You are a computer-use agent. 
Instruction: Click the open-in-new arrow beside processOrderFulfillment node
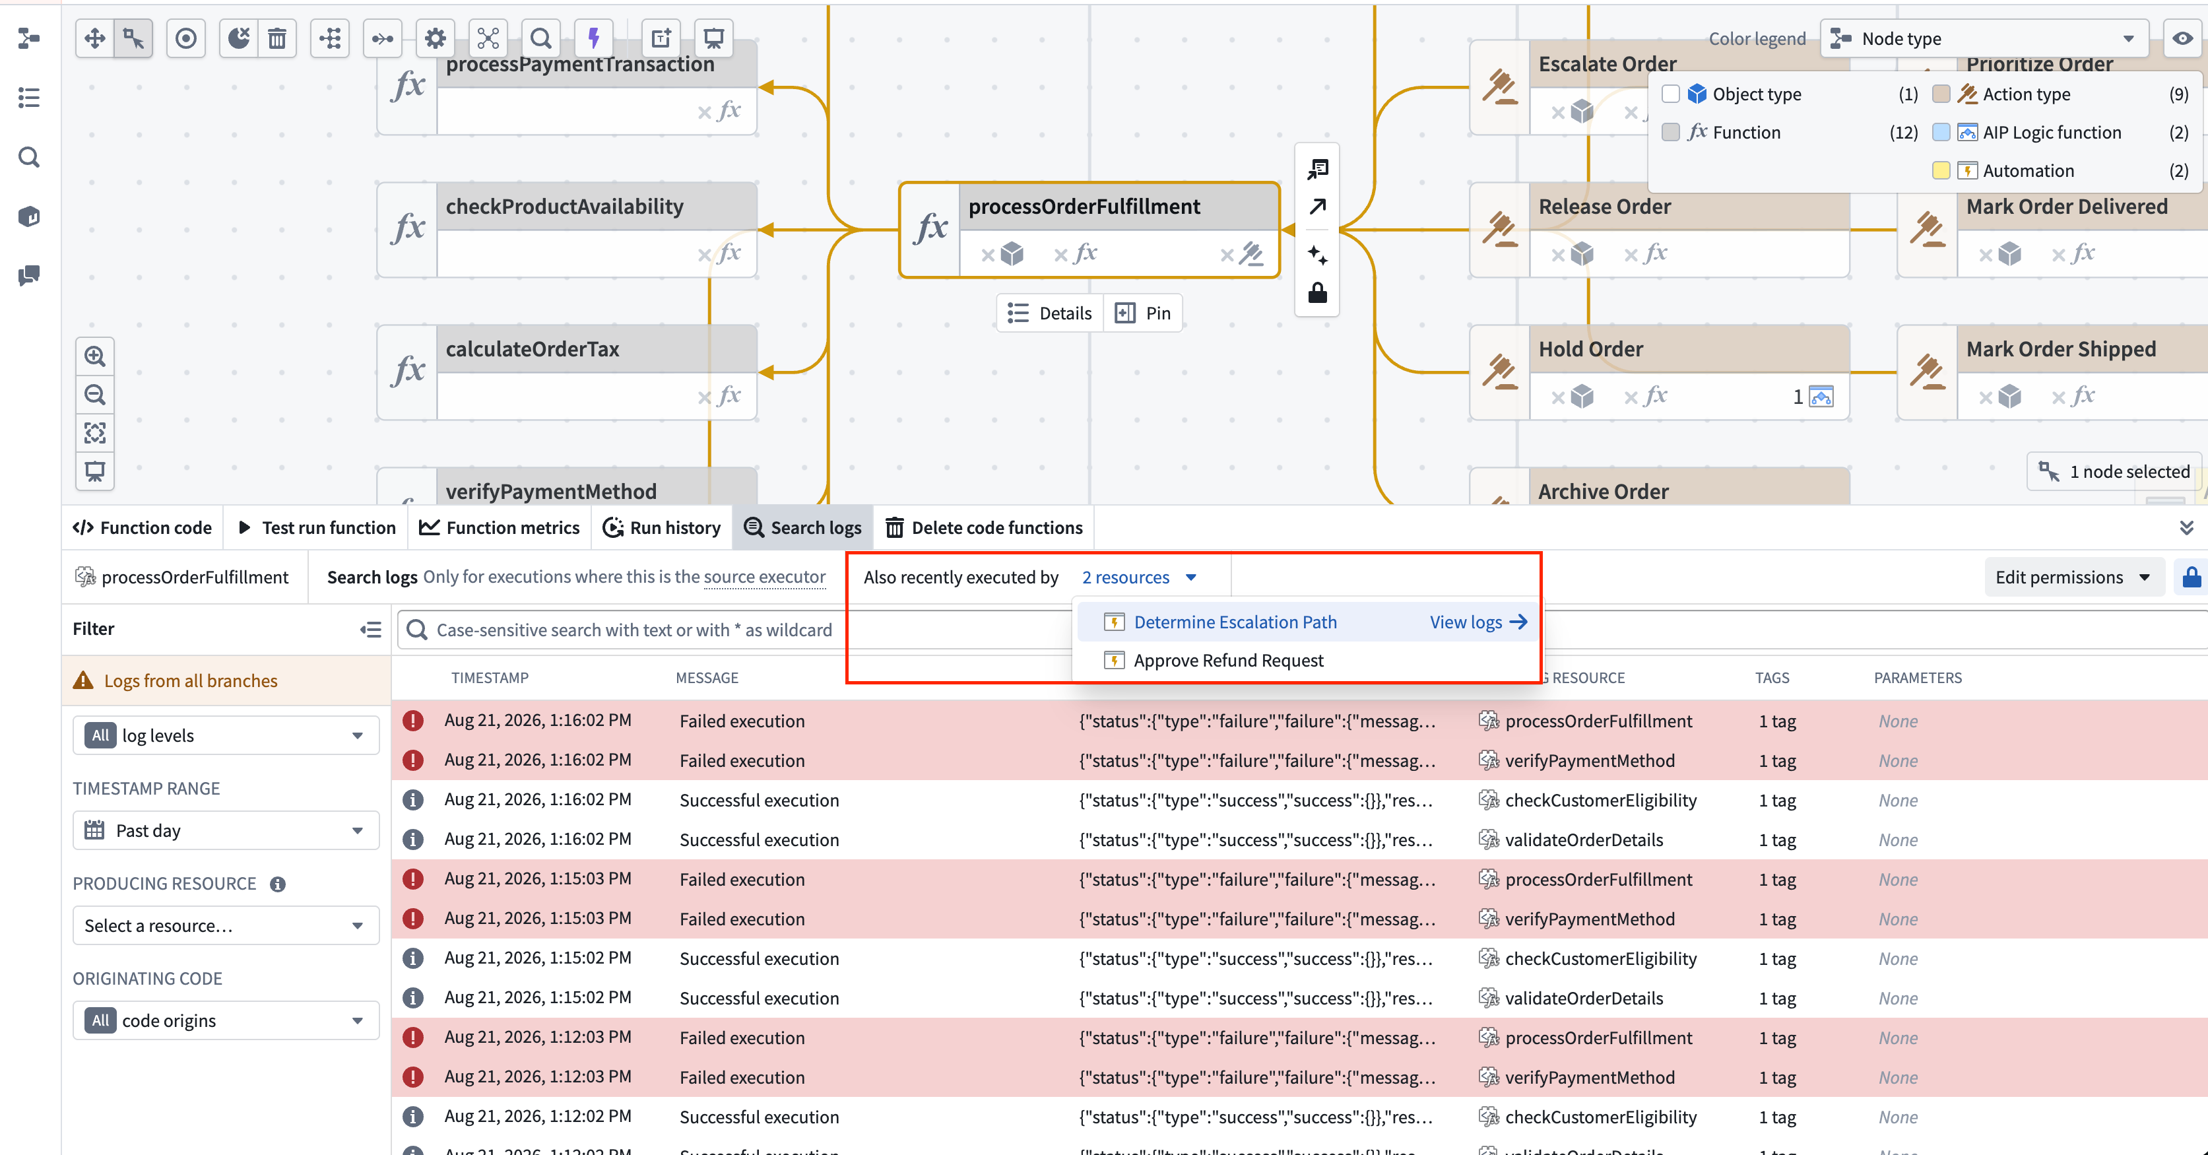[x=1317, y=207]
